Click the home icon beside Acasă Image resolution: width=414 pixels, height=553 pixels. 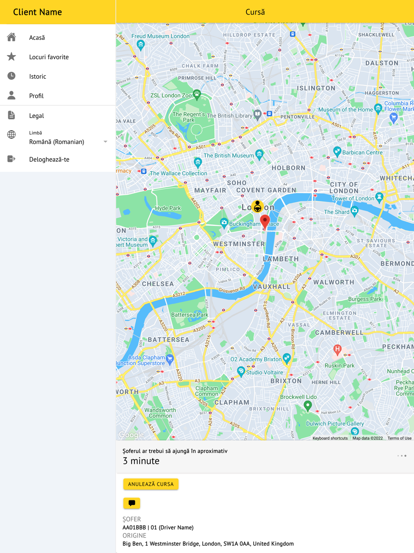(x=12, y=37)
